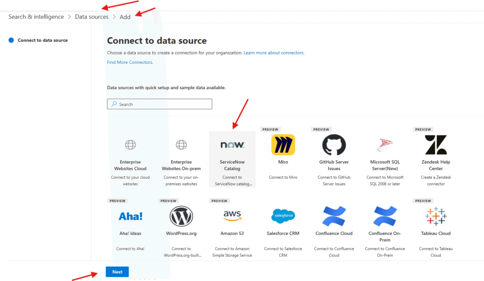Select the GitHub Server Issues icon
484x281 pixels.
point(334,145)
